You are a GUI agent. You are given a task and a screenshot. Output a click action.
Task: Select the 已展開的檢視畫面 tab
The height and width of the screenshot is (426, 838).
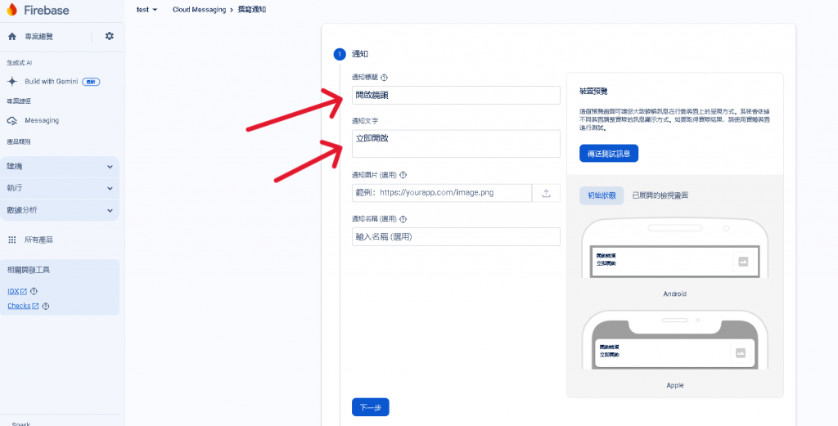(660, 196)
